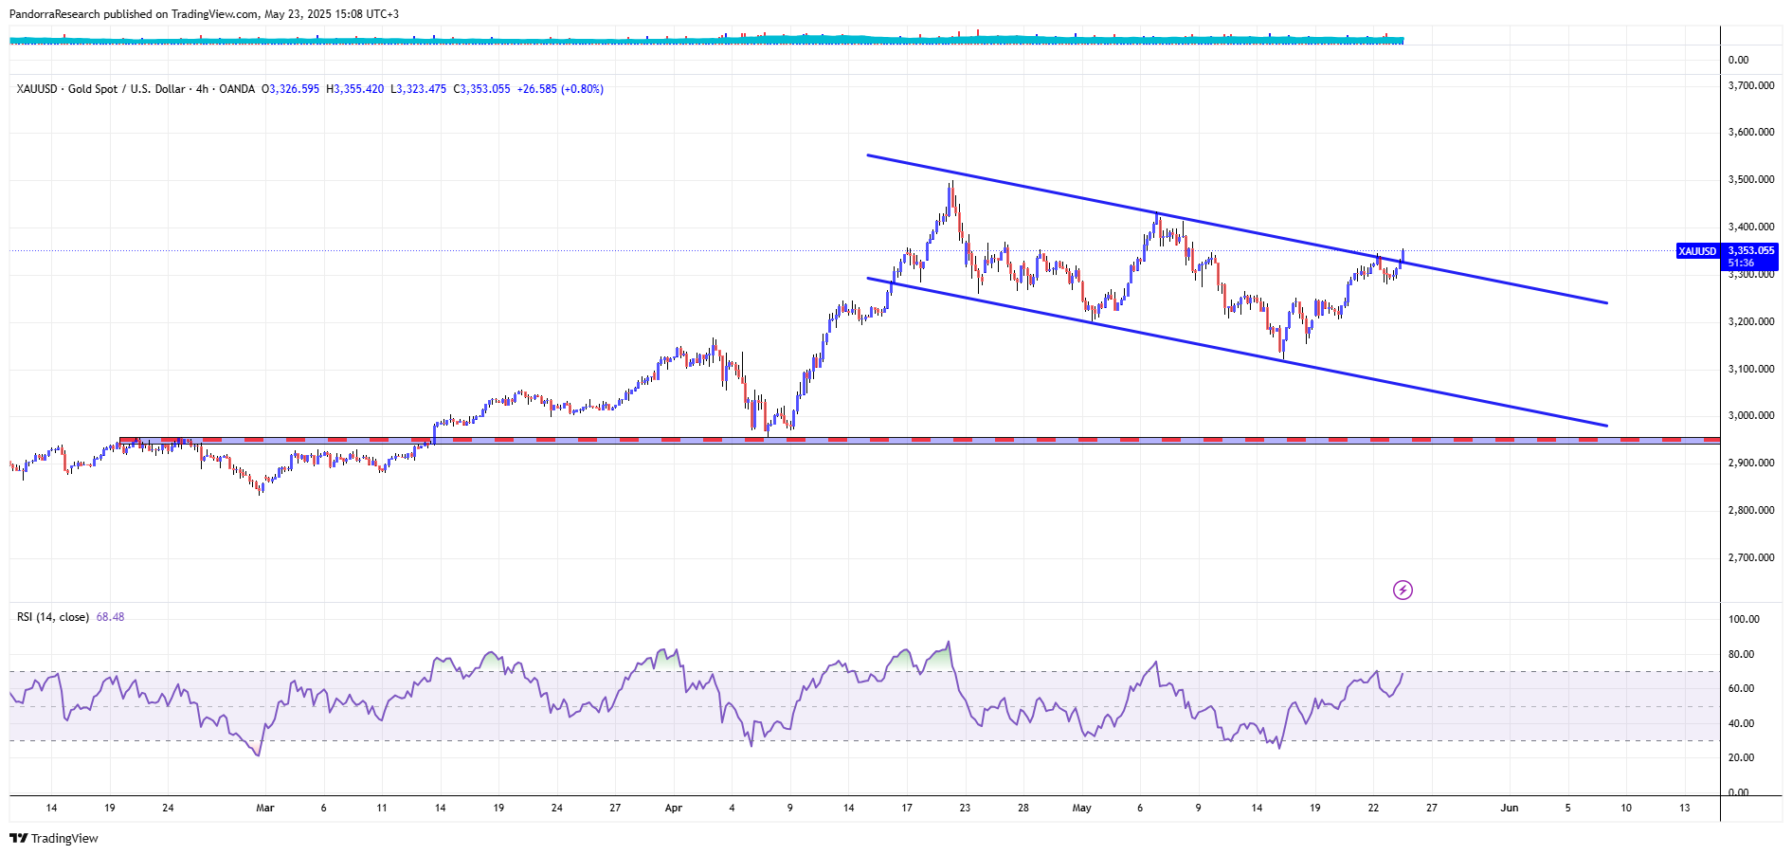Click the open value O3,326.595

[290, 89]
